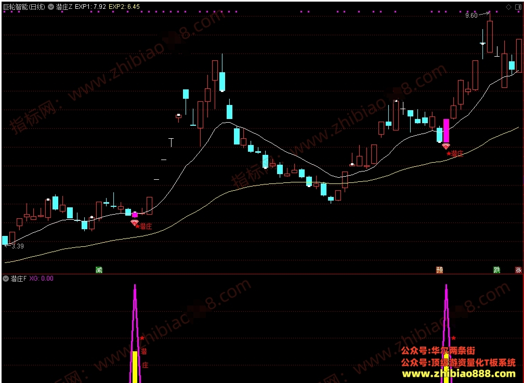
Task: Click the 潜庄F sub-indicator name
Action: [x=18, y=279]
